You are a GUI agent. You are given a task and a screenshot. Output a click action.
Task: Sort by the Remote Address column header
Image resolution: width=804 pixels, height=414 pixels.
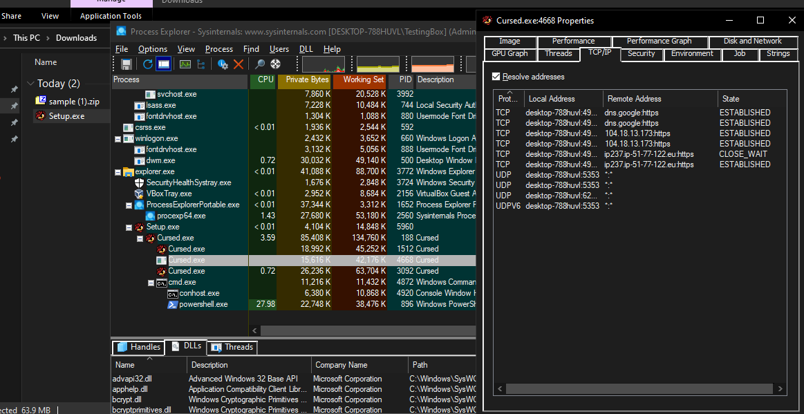(634, 99)
